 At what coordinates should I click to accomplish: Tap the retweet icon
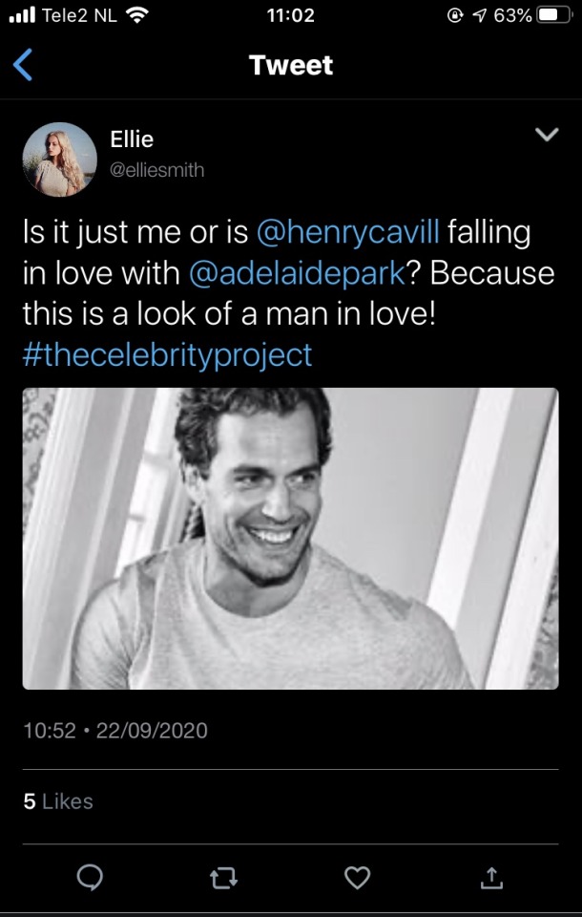pyautogui.click(x=223, y=877)
